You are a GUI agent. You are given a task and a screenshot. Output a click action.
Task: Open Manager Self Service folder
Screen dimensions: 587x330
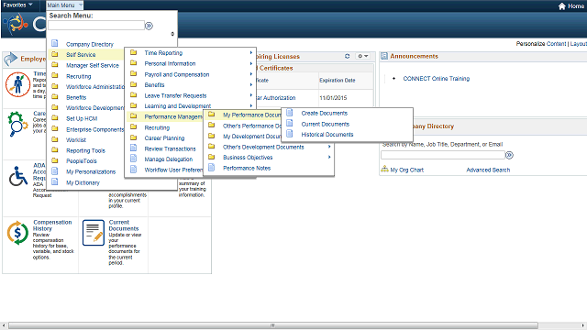coord(92,65)
